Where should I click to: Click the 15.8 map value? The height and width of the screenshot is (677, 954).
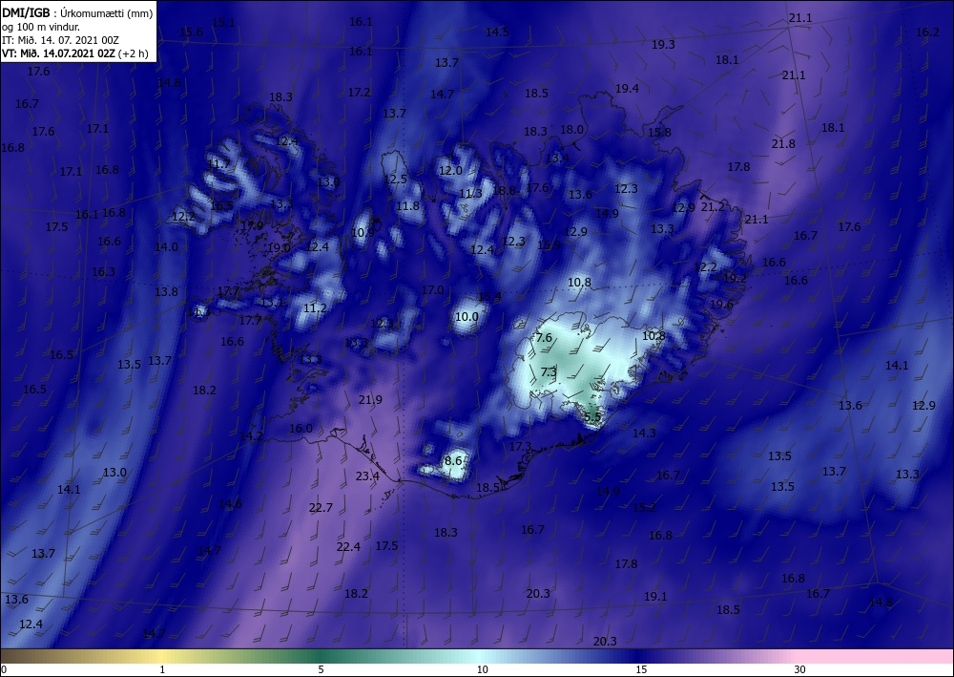click(x=659, y=132)
